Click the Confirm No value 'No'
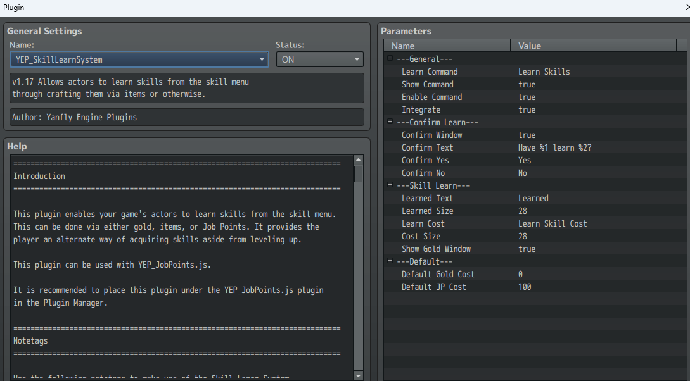690x381 pixels. click(x=522, y=173)
